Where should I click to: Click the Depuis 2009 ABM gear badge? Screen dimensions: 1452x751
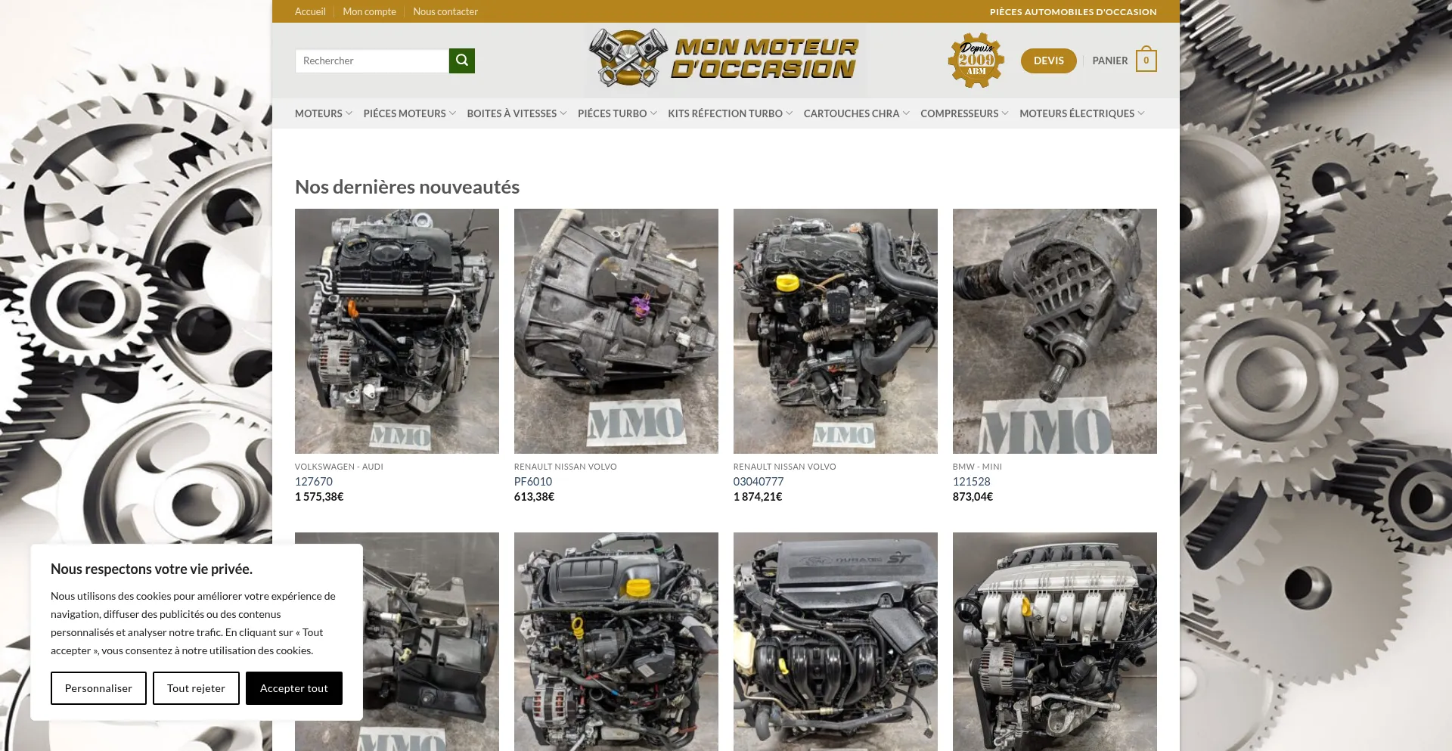click(x=976, y=60)
